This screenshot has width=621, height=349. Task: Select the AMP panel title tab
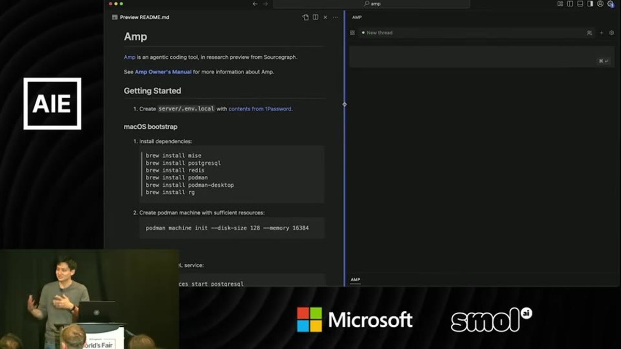357,17
